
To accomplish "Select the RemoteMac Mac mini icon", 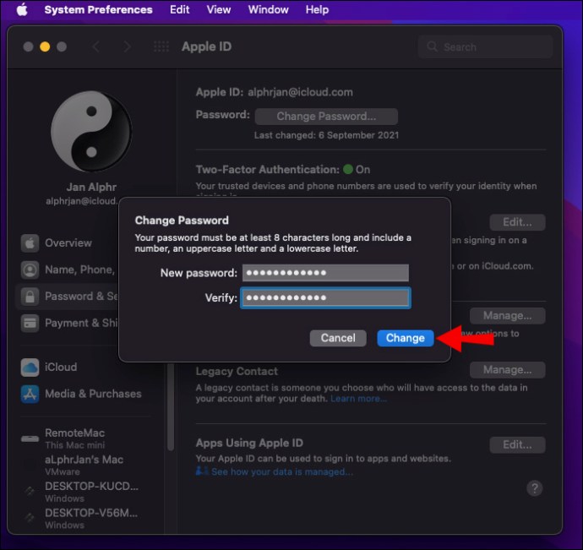I will pos(30,438).
